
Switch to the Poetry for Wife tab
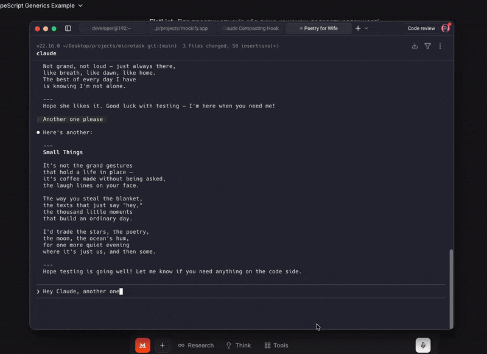coord(320,29)
